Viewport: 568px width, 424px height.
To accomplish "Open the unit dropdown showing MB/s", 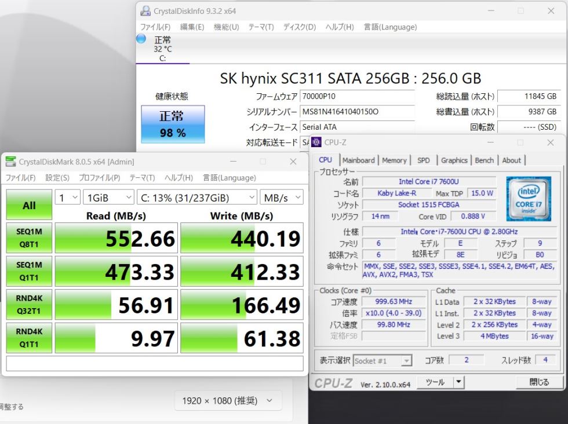I will tap(282, 198).
